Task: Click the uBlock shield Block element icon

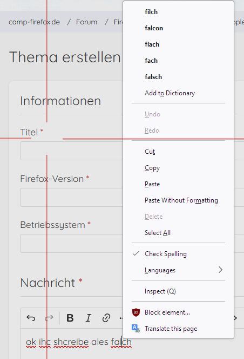Action: [136, 312]
